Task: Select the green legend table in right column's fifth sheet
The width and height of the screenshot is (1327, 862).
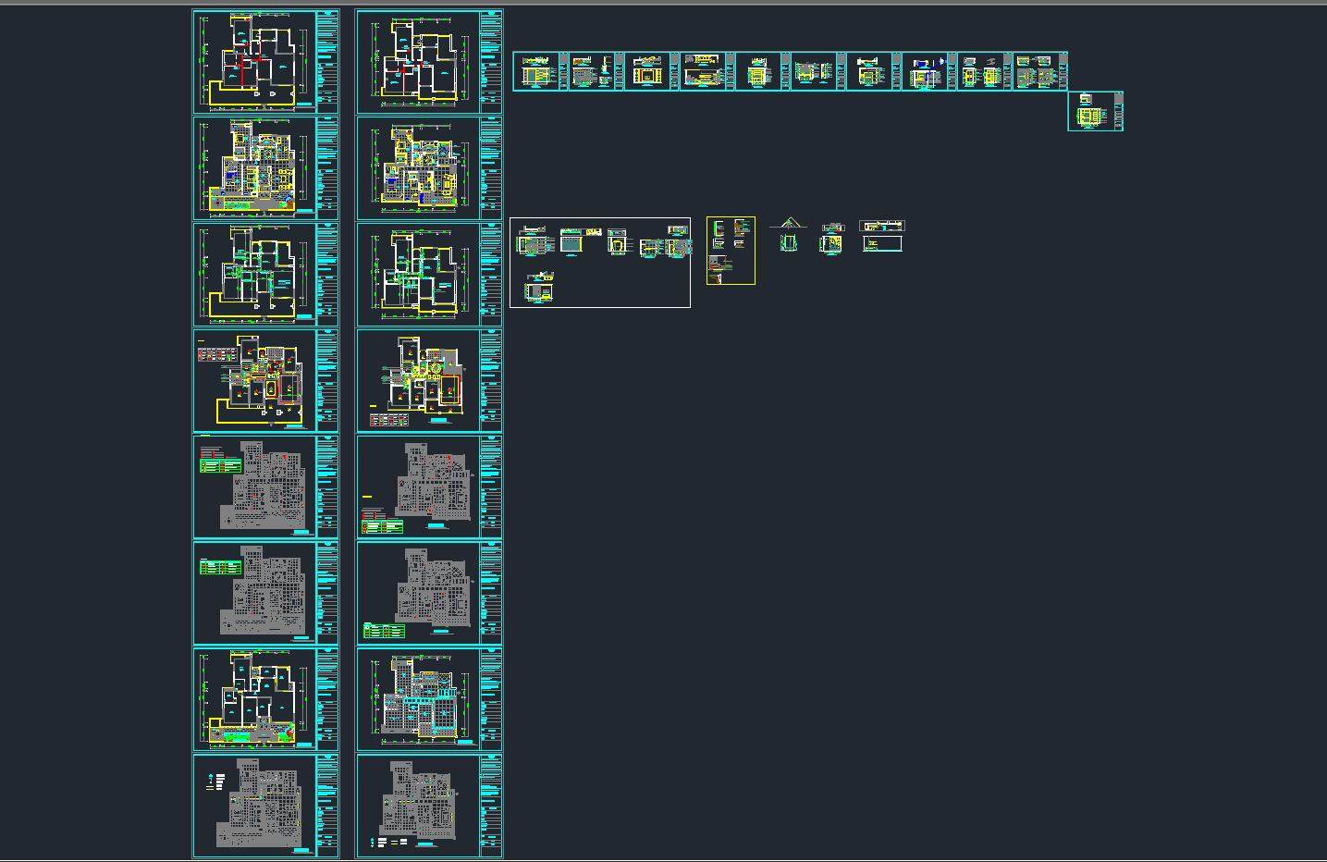Action: (x=383, y=526)
